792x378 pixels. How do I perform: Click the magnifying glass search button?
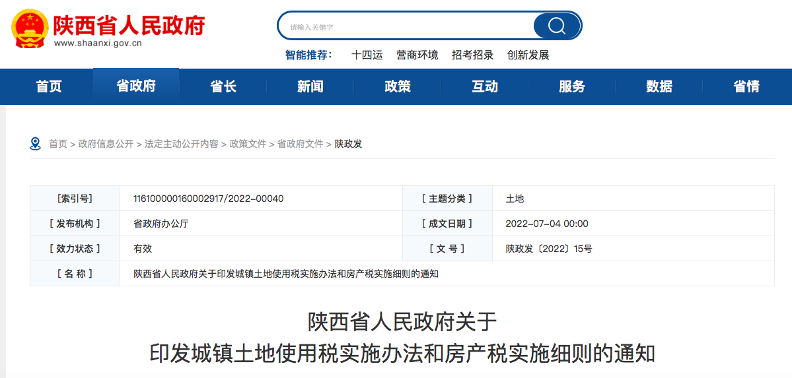(556, 26)
